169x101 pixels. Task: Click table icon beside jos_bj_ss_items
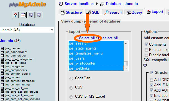click(2, 63)
